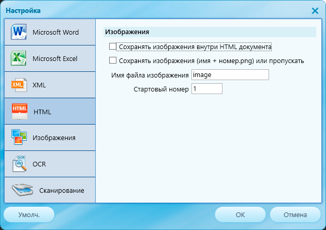Image resolution: width=326 pixels, height=230 pixels.
Task: Click the scanner icon beside Сканирование
Action: [23, 190]
